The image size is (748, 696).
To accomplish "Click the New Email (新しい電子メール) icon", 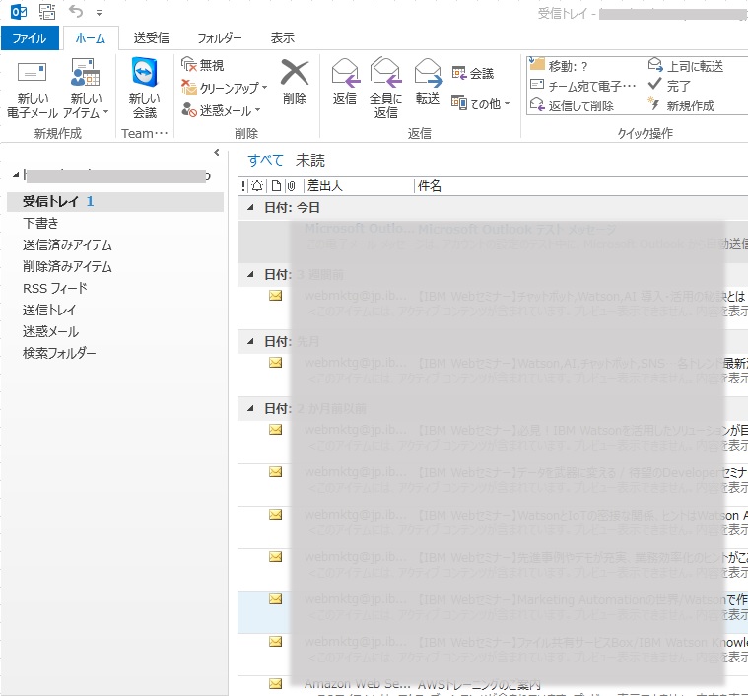I will pyautogui.click(x=32, y=73).
